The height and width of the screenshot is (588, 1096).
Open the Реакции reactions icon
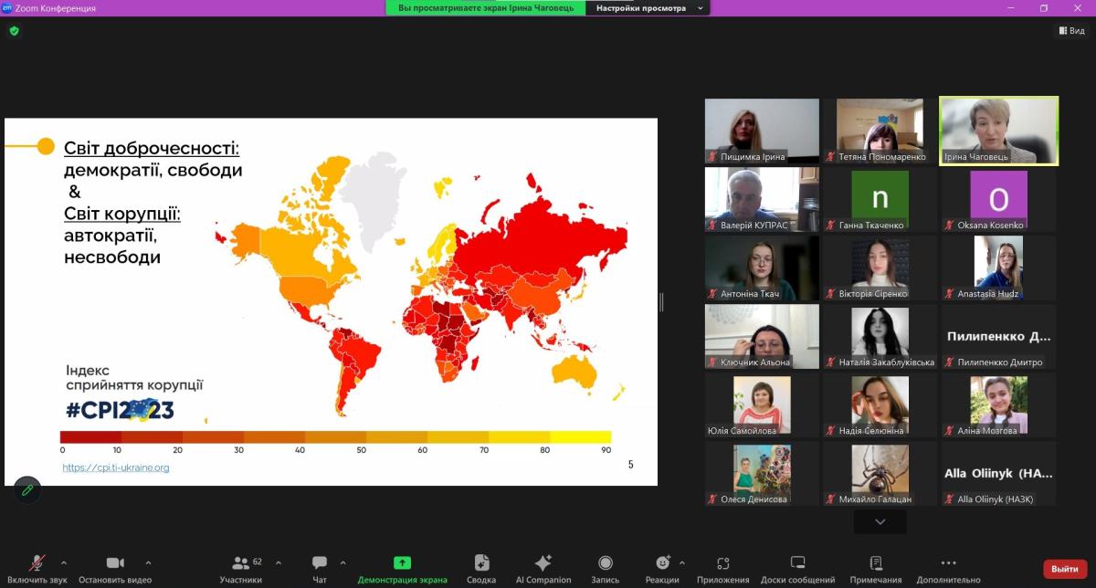(x=662, y=563)
